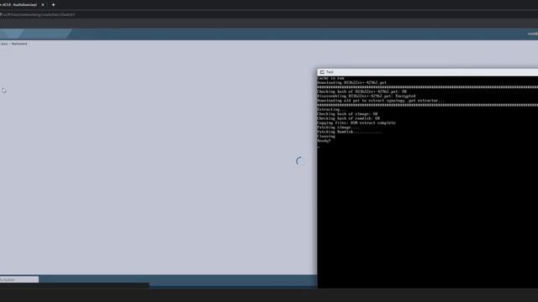Open a new browser tab
Image resolution: width=538 pixels, height=302 pixels.
pos(53,5)
